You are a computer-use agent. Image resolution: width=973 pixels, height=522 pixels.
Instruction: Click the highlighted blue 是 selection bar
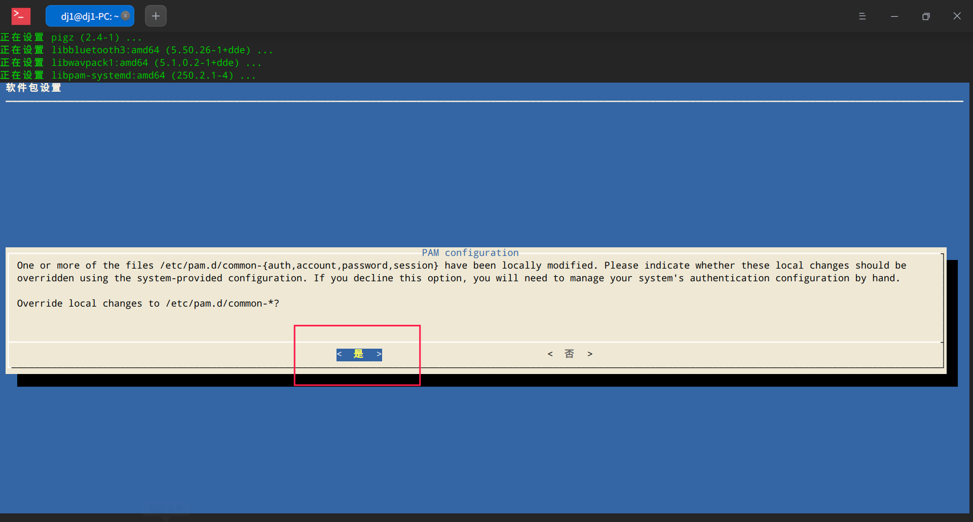pos(359,354)
